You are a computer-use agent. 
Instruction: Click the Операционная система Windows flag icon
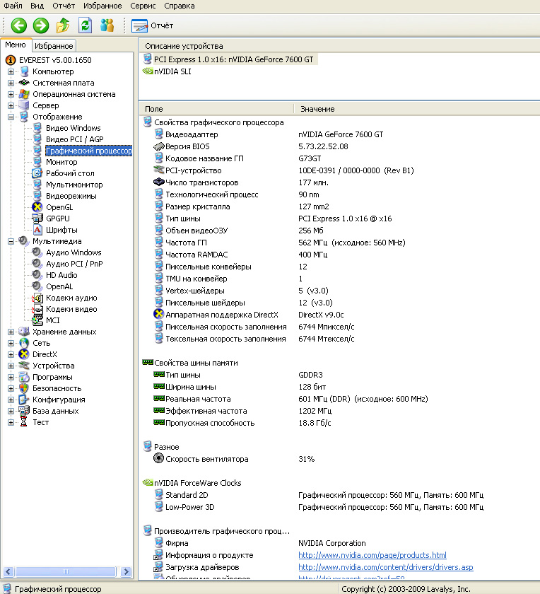[24, 94]
